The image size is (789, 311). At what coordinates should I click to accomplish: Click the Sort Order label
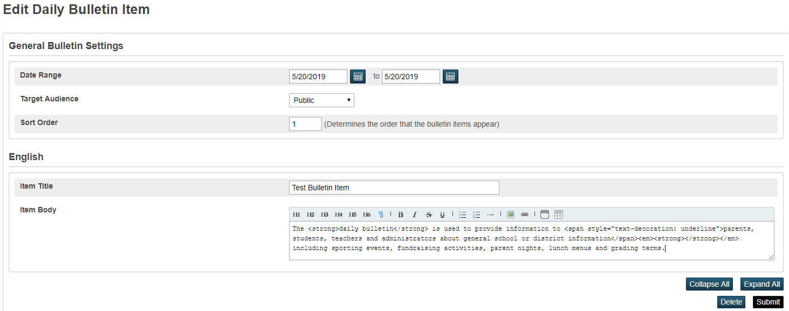[x=39, y=122]
